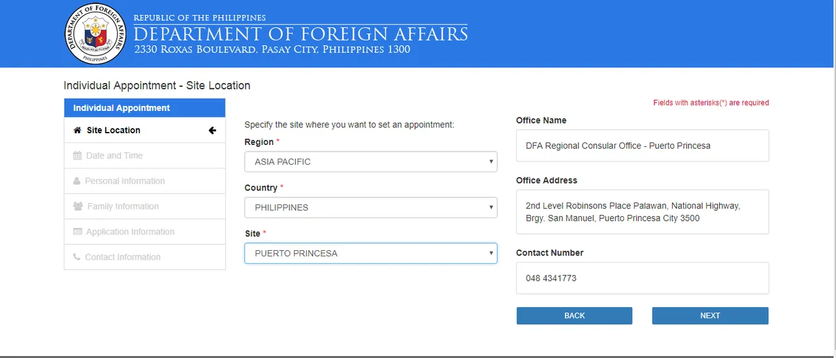Click the Department of Foreign Affairs seal logo
The image size is (836, 358).
[95, 34]
